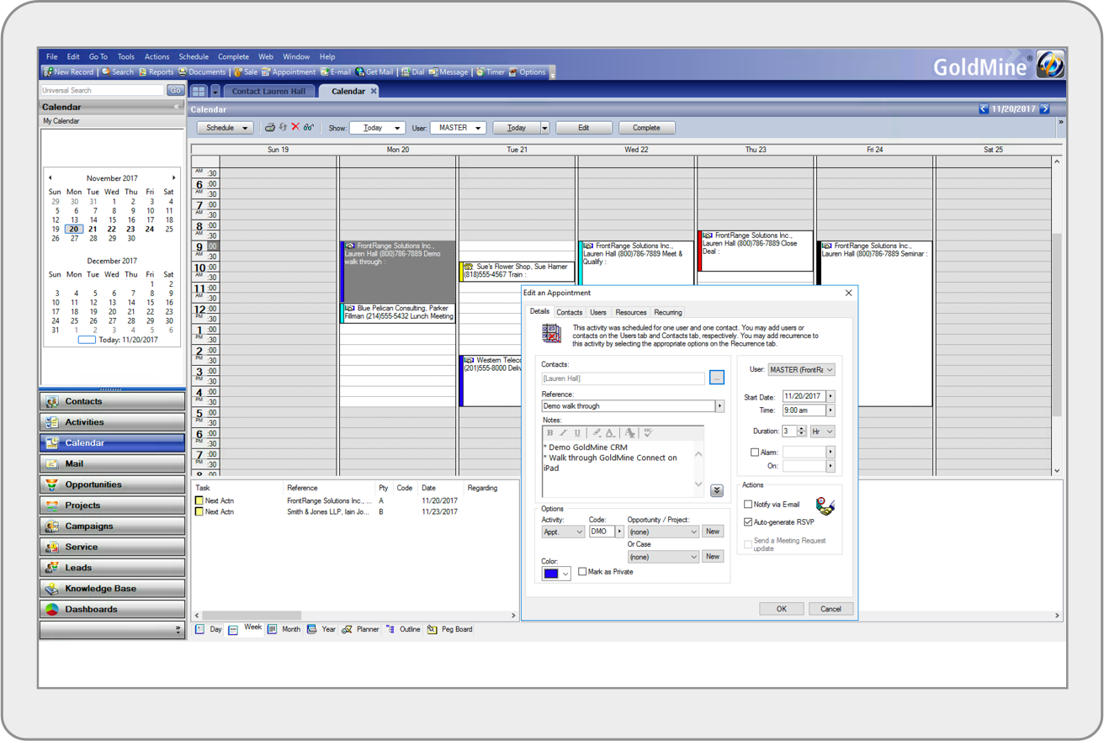Apply italic in the Notes editor
The width and height of the screenshot is (1104, 741).
pyautogui.click(x=563, y=433)
